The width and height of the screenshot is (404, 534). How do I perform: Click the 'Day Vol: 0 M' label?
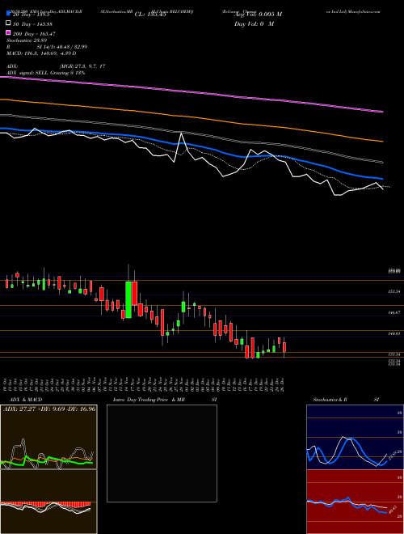(254, 24)
